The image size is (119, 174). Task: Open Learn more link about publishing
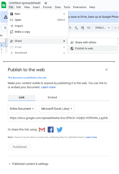(48, 87)
